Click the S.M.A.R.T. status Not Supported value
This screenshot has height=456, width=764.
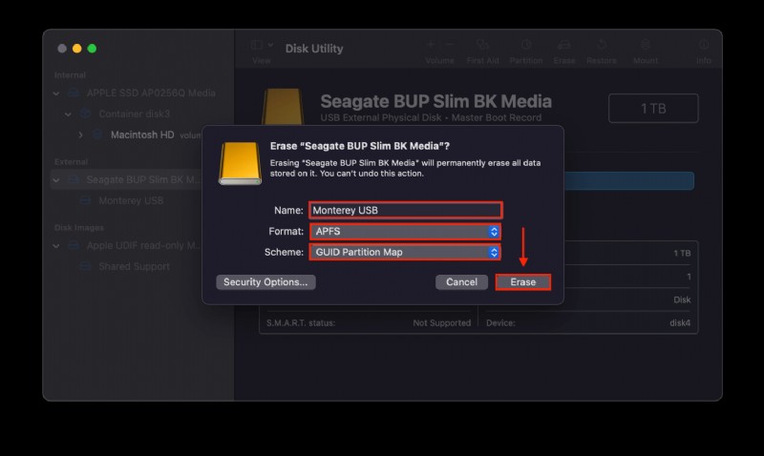(442, 323)
